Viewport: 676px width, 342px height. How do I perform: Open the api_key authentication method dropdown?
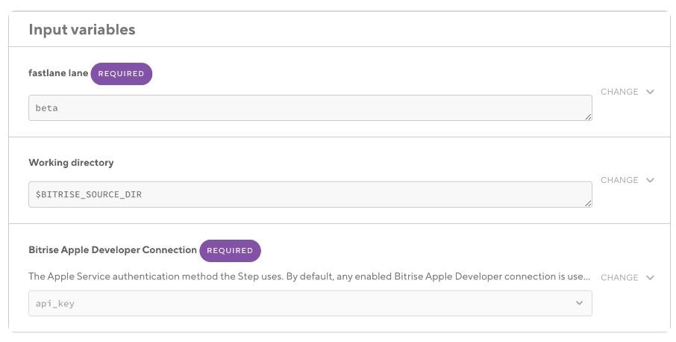pyautogui.click(x=310, y=303)
